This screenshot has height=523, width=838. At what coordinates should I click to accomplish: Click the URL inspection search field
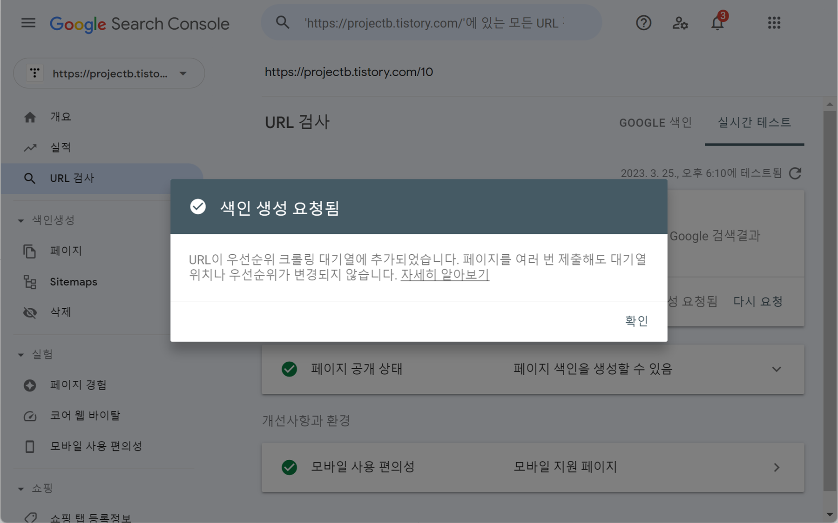[x=432, y=22]
